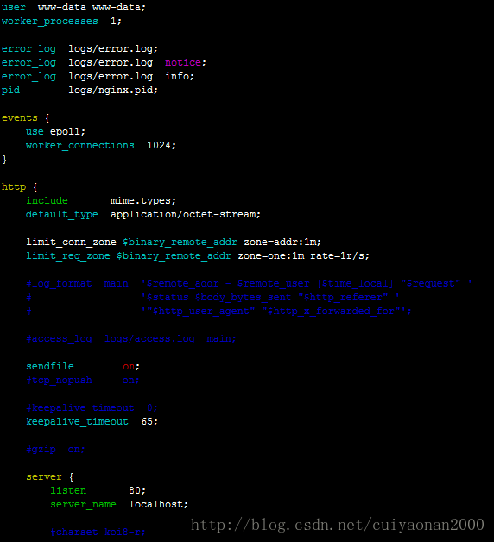Click 'rate=1r/s;' parameter
This screenshot has height=542, width=494.
[x=340, y=256]
